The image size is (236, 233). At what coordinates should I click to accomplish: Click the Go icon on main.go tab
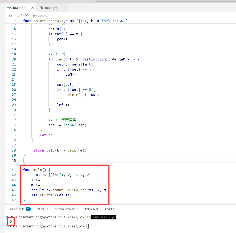pyautogui.click(x=10, y=8)
